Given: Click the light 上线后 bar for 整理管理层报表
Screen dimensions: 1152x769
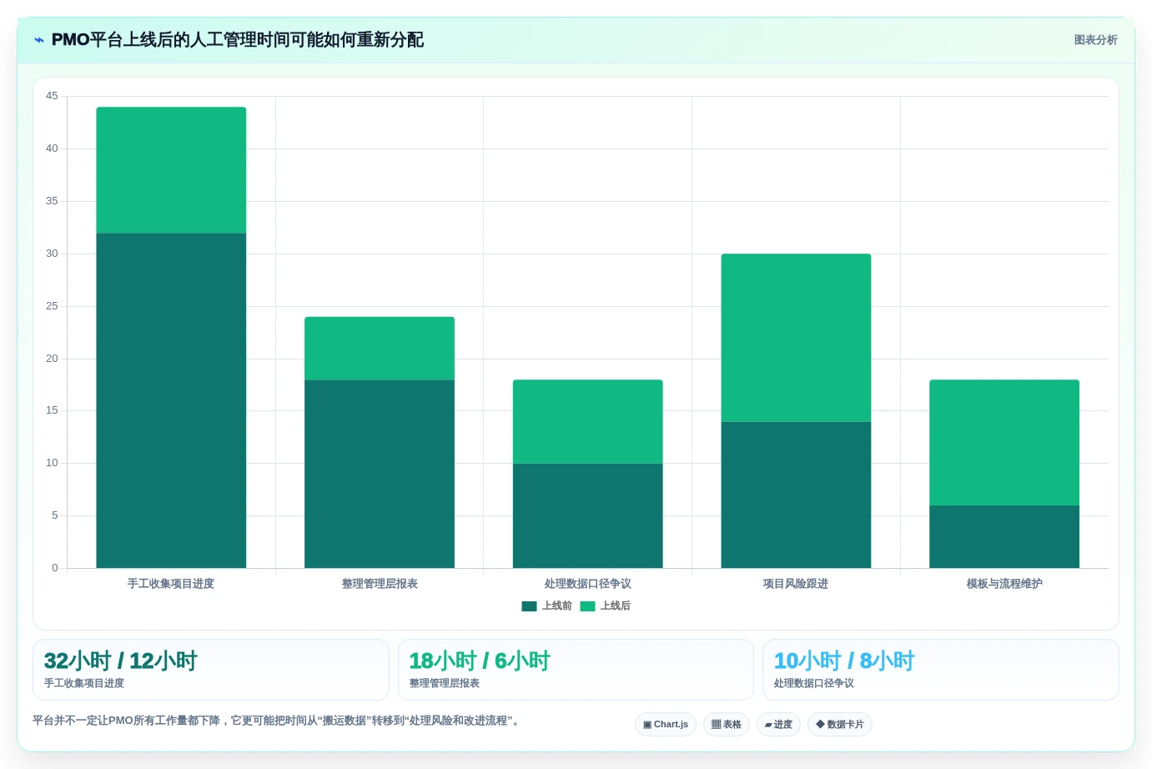Looking at the screenshot, I should [380, 348].
